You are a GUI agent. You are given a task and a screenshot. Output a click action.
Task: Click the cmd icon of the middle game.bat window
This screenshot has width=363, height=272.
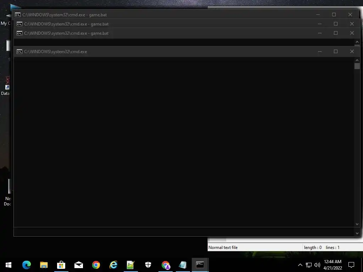coord(19,24)
